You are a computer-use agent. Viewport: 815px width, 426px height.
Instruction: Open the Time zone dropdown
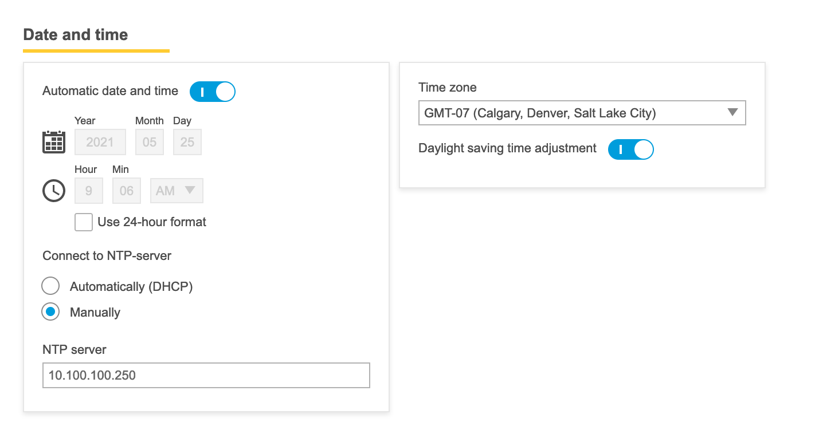pos(573,113)
